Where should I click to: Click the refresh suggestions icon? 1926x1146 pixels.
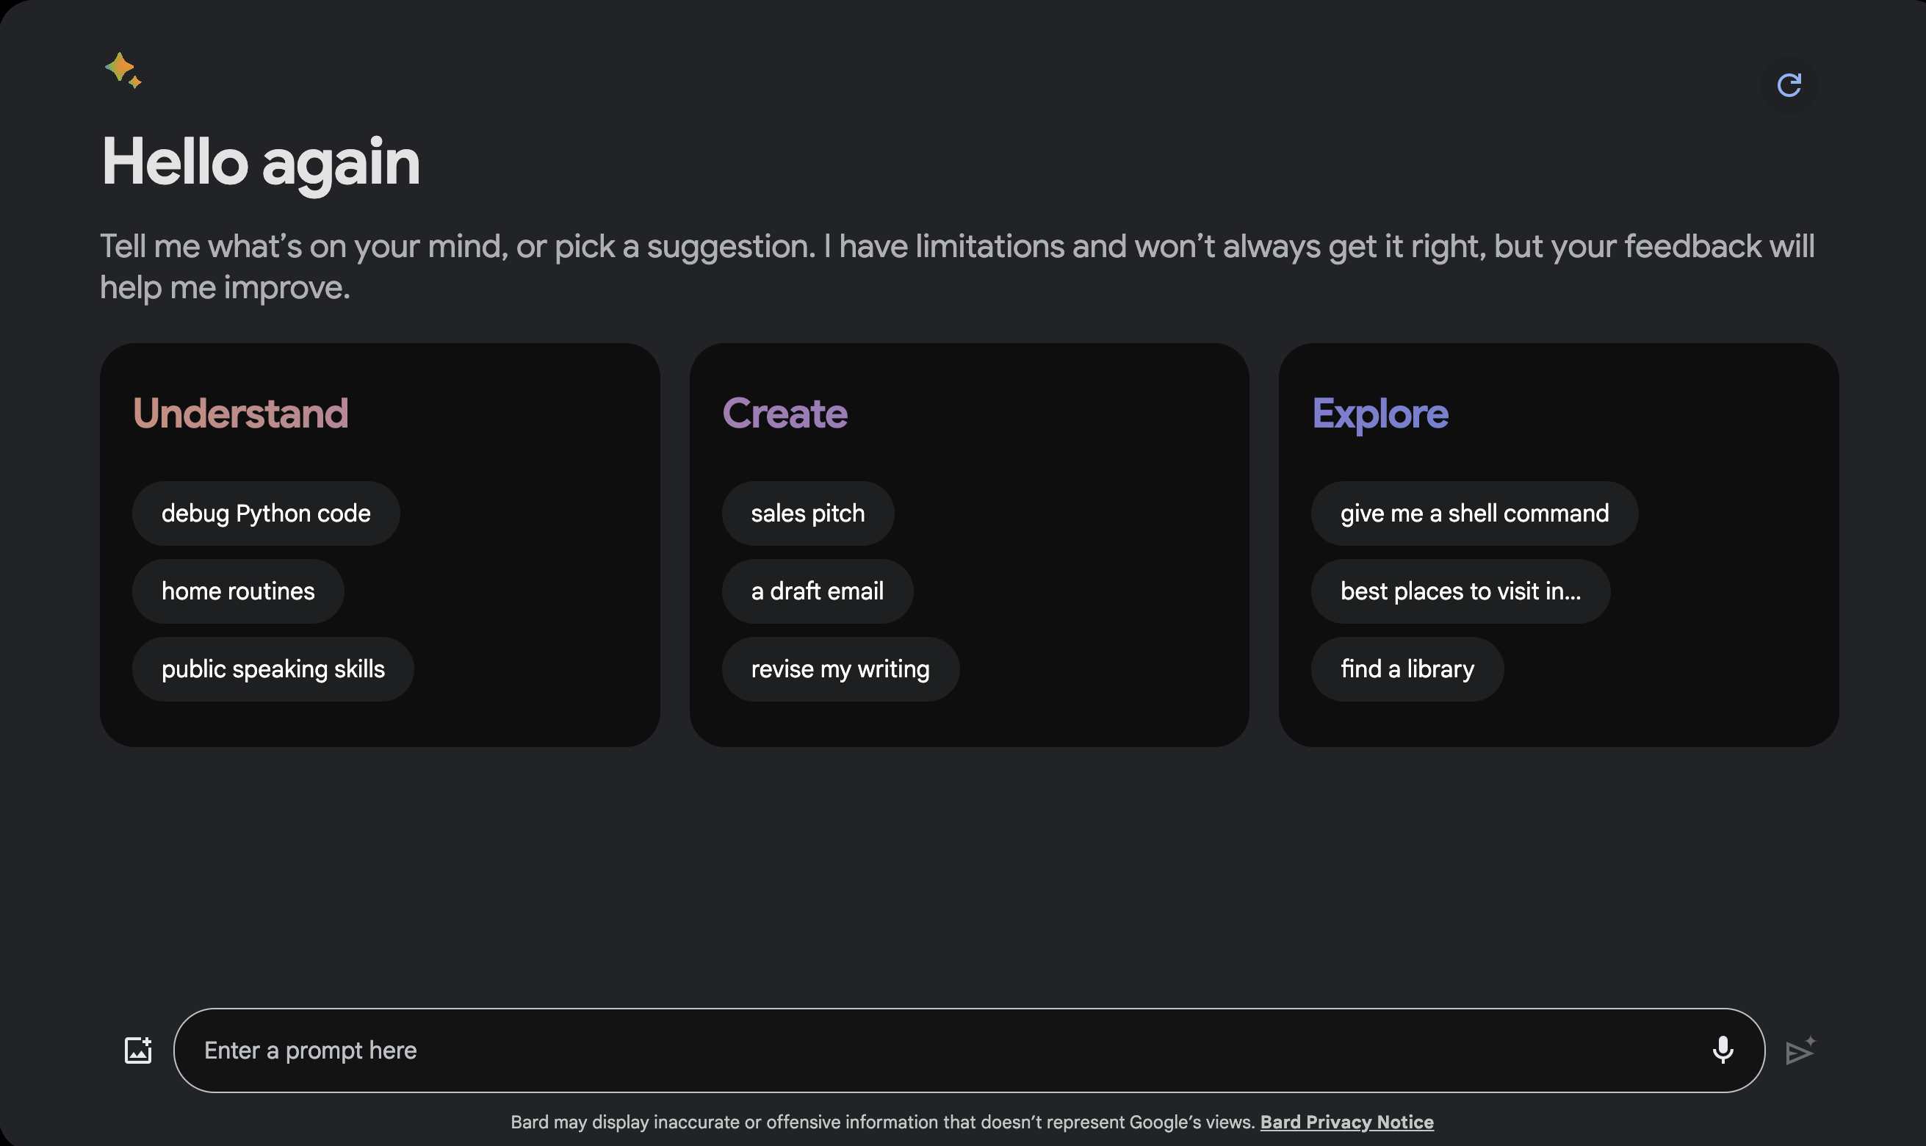[1789, 85]
